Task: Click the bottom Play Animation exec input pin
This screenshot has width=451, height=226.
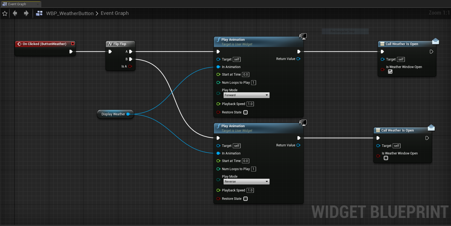Action: pos(218,138)
